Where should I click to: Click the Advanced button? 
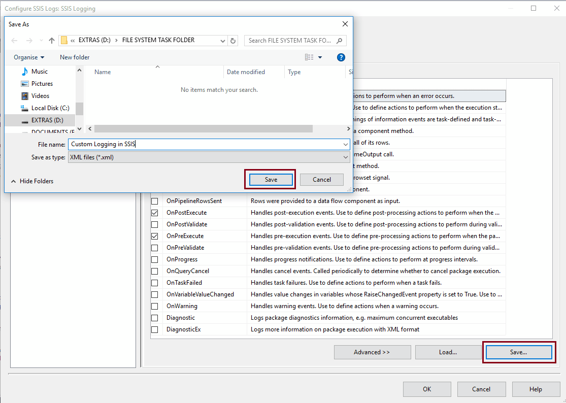tap(372, 352)
